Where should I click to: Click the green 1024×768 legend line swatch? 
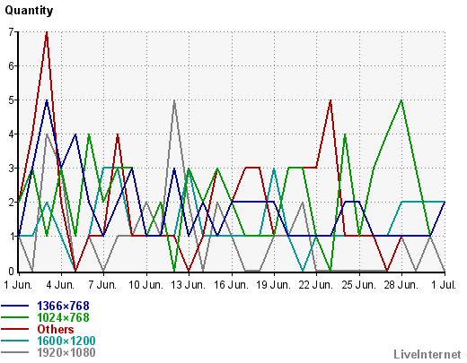[x=15, y=317]
